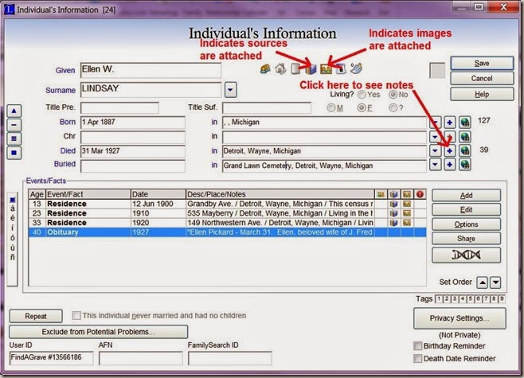Viewport: 524px width, 378px height.
Task: Click the globe icon for Chr location
Action: pyautogui.click(x=465, y=137)
